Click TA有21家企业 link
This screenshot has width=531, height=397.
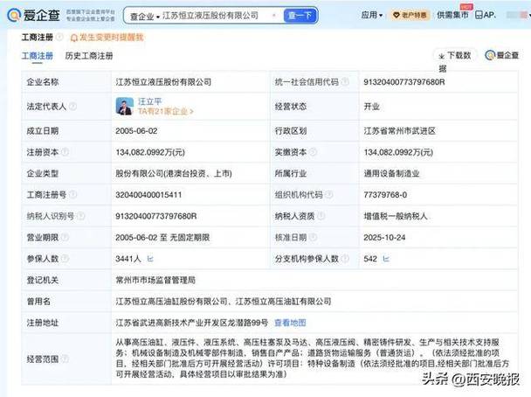pos(166,111)
